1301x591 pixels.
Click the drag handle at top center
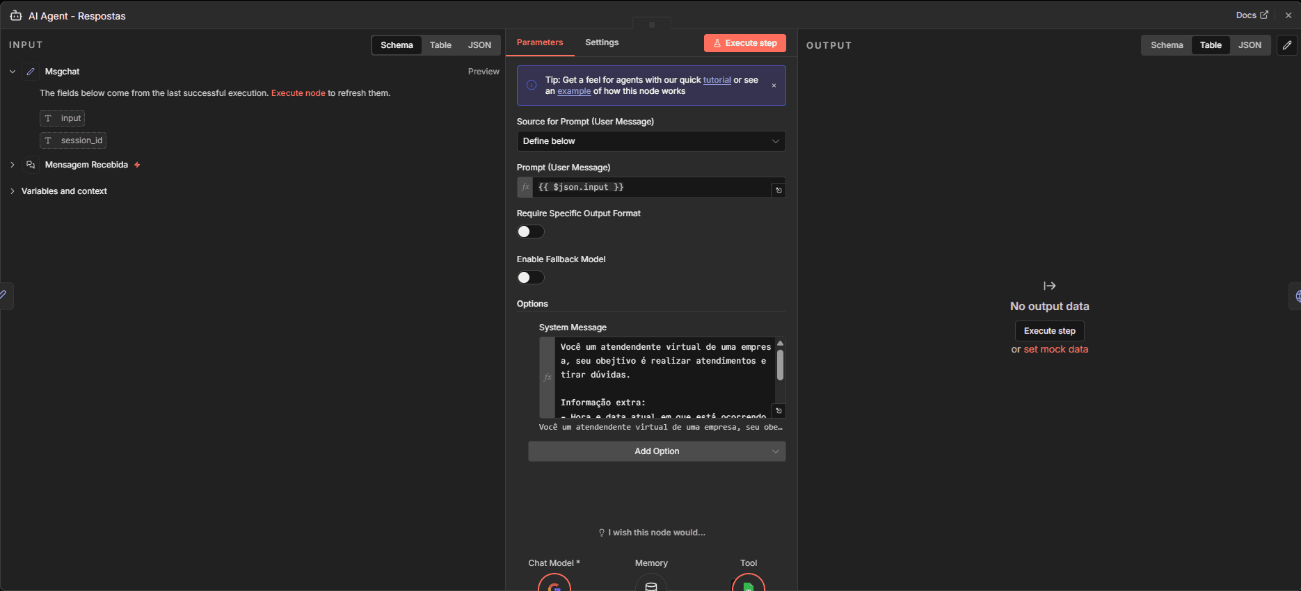click(652, 24)
